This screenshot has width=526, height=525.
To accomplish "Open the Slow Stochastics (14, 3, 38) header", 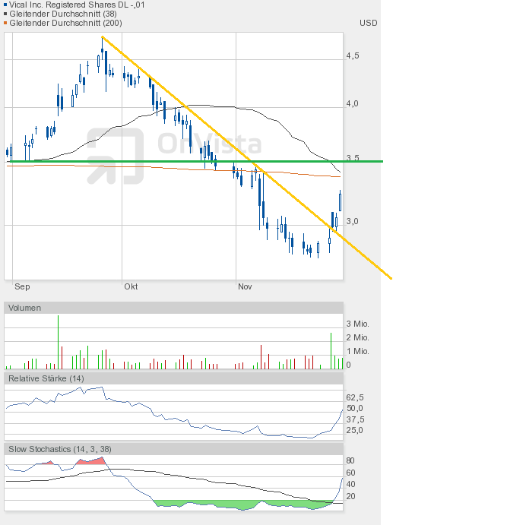I will [59, 449].
